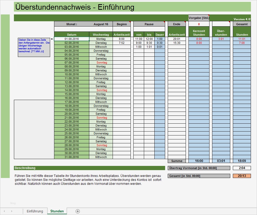The height and width of the screenshot is (215, 257).
Task: Click Summe Kernzeit value 16:00
Action: pos(199,161)
